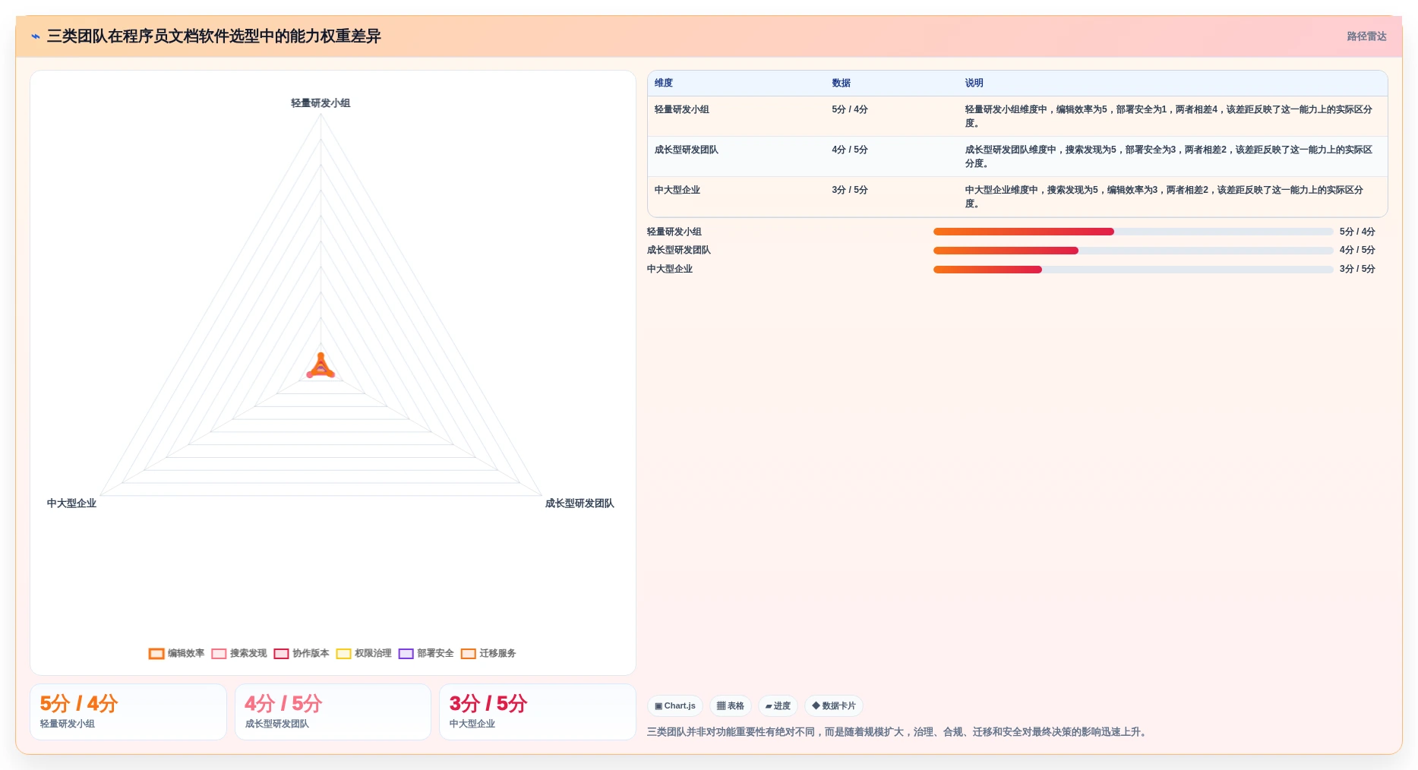The height and width of the screenshot is (770, 1418).
Task: Click the 中大型企业 radar axis label
Action: tap(71, 503)
